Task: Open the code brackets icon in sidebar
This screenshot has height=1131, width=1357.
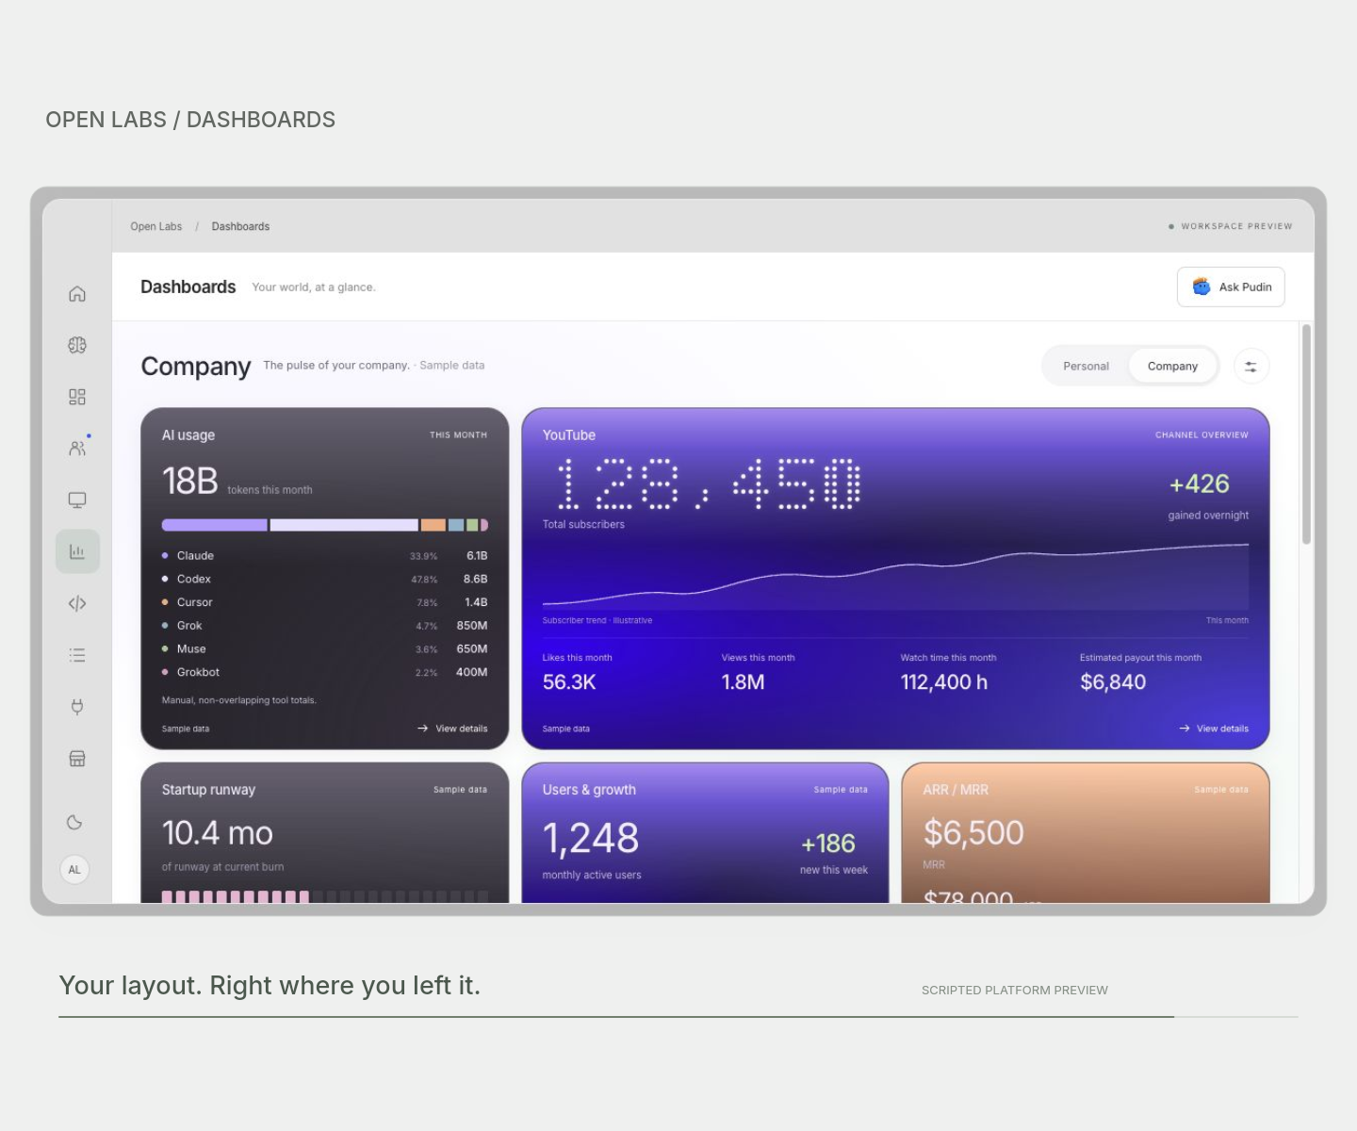Action: (x=77, y=603)
